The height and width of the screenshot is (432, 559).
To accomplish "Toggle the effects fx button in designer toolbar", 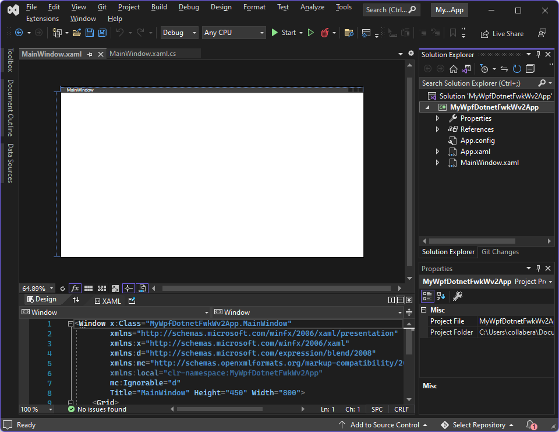I will point(75,288).
